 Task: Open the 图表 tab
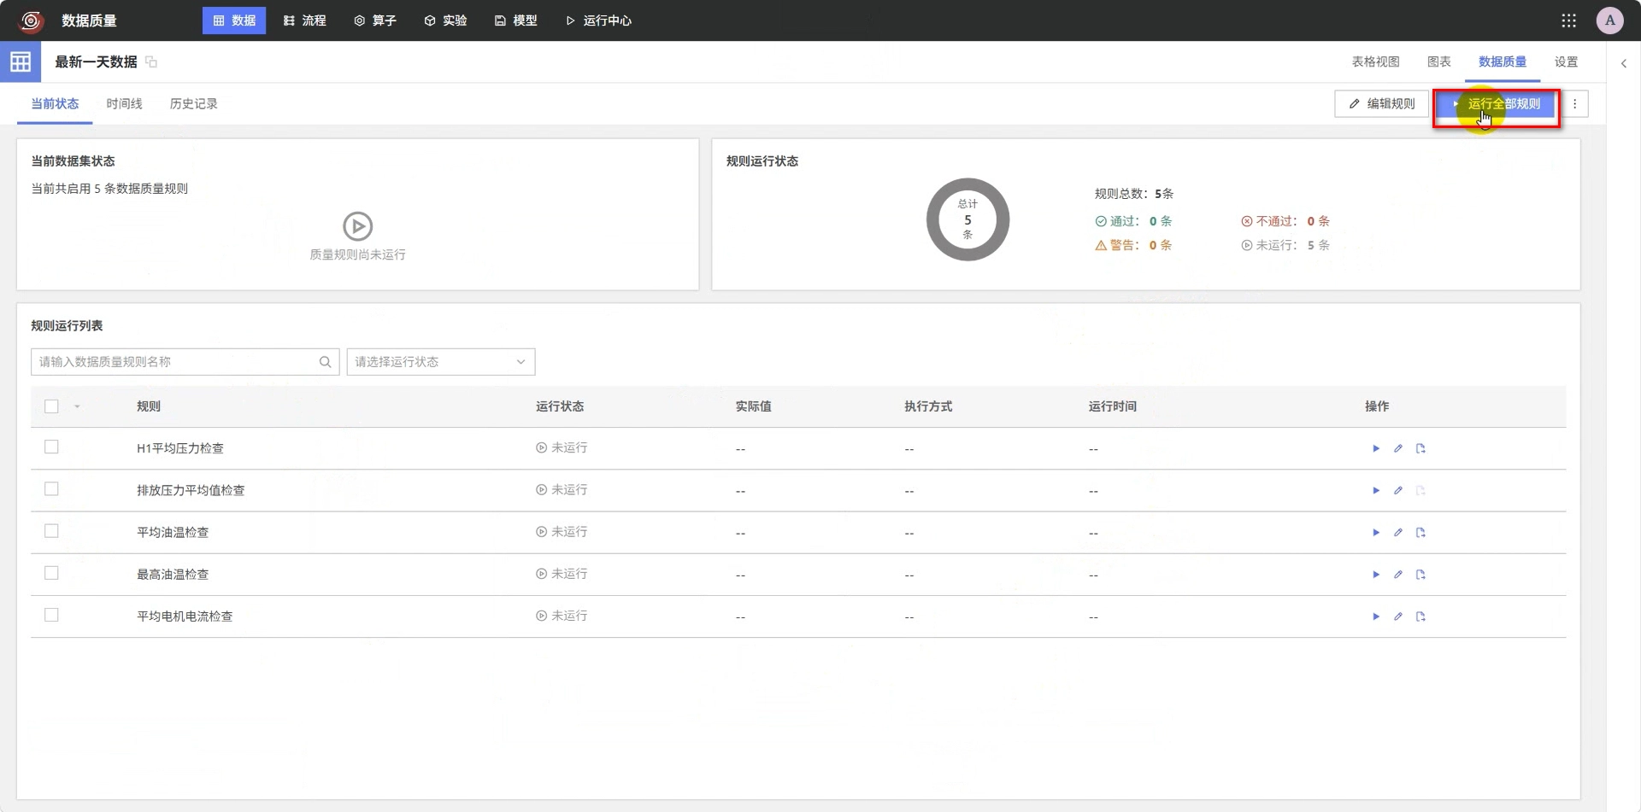point(1438,61)
